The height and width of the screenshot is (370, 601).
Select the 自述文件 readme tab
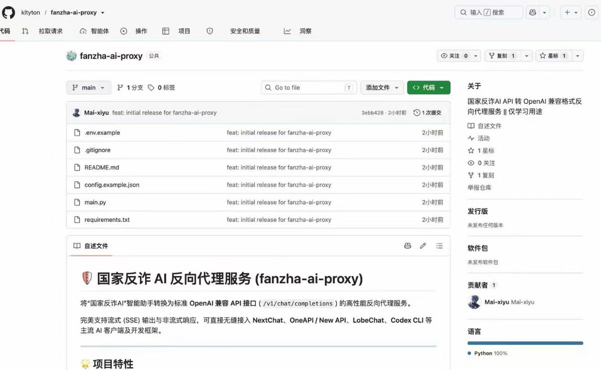(91, 246)
